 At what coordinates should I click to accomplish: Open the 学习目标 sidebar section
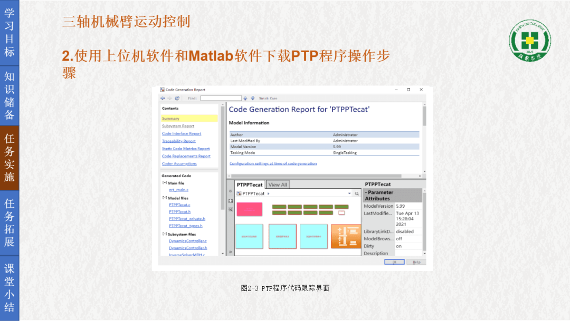pyautogui.click(x=9, y=33)
